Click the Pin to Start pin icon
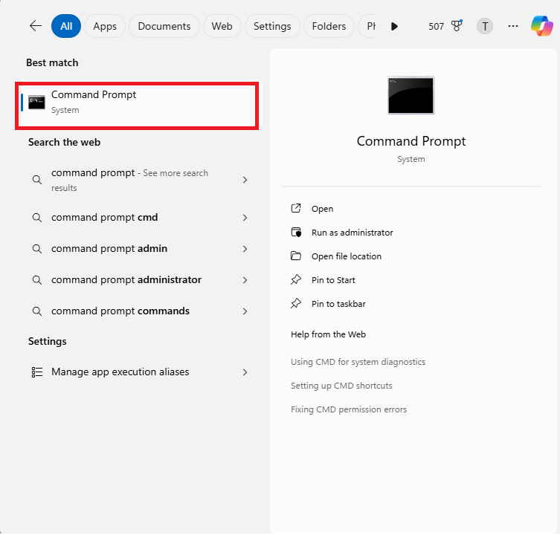 click(x=296, y=280)
